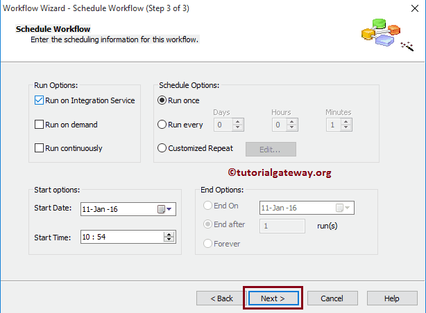Click the Edit... button for Customized Repeat

point(271,149)
